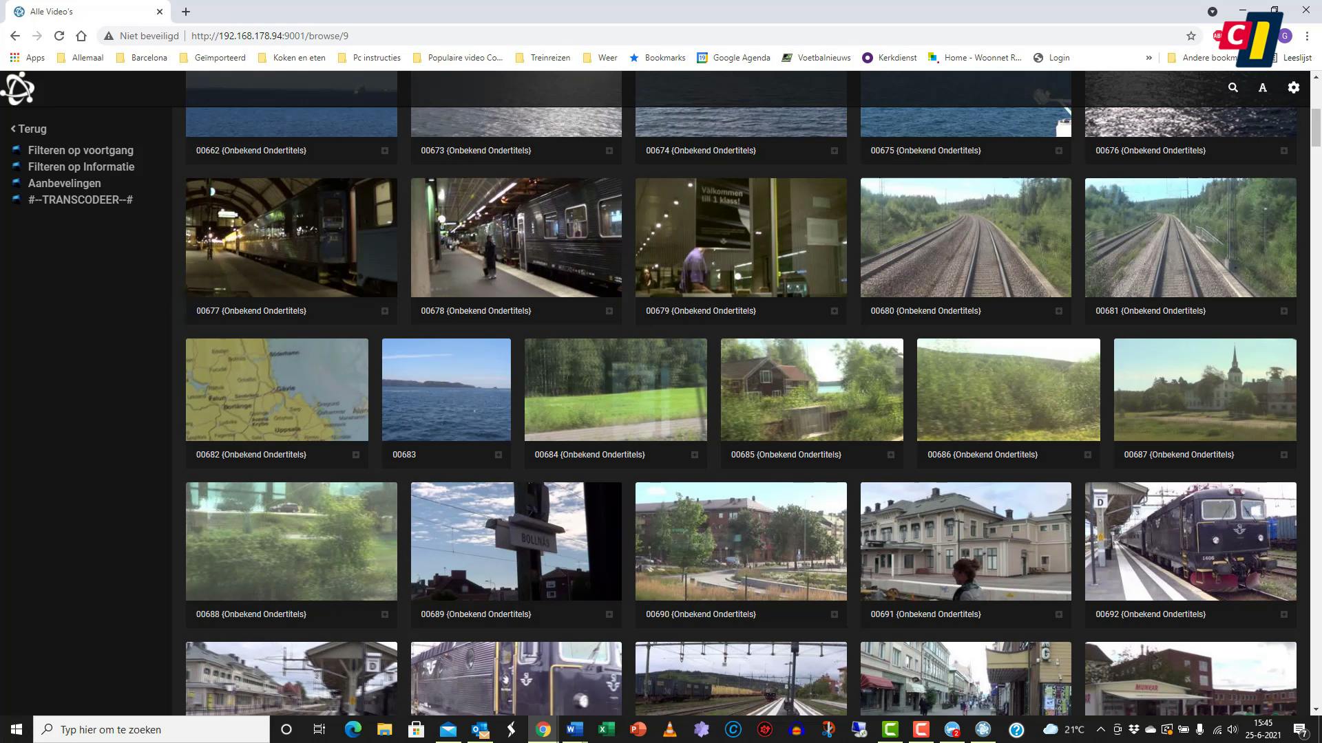Expand the hidden bookmarks overflow chevron
Viewport: 1322px width, 743px height.
[x=1148, y=58]
